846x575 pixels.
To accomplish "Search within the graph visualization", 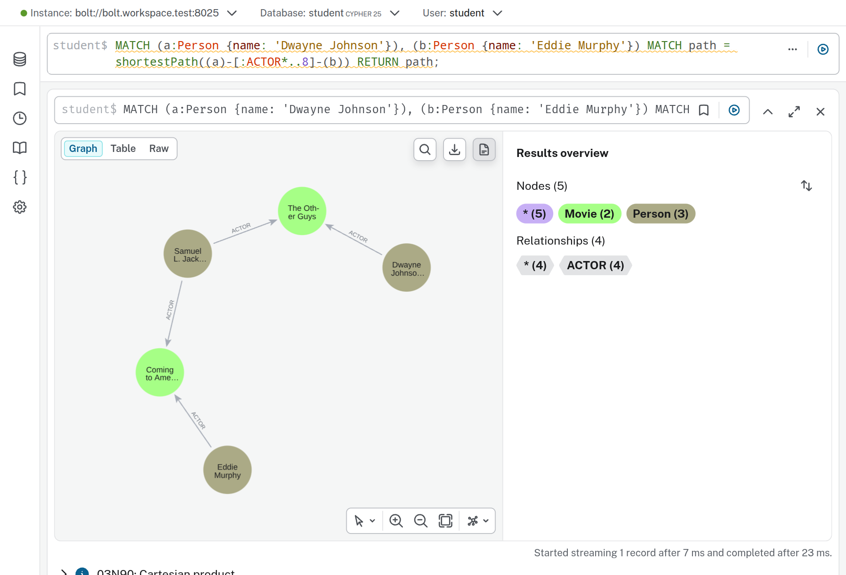I will (425, 149).
